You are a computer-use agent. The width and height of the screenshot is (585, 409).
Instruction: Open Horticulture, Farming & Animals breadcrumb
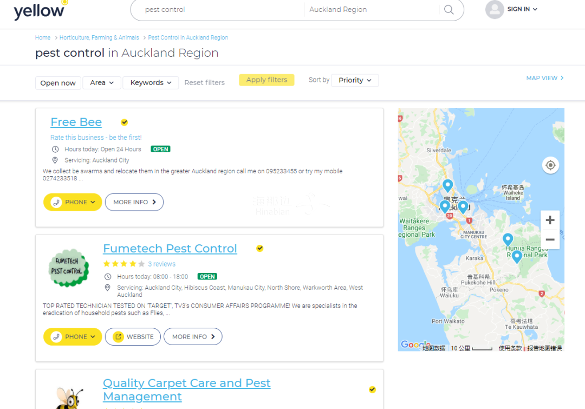(99, 38)
